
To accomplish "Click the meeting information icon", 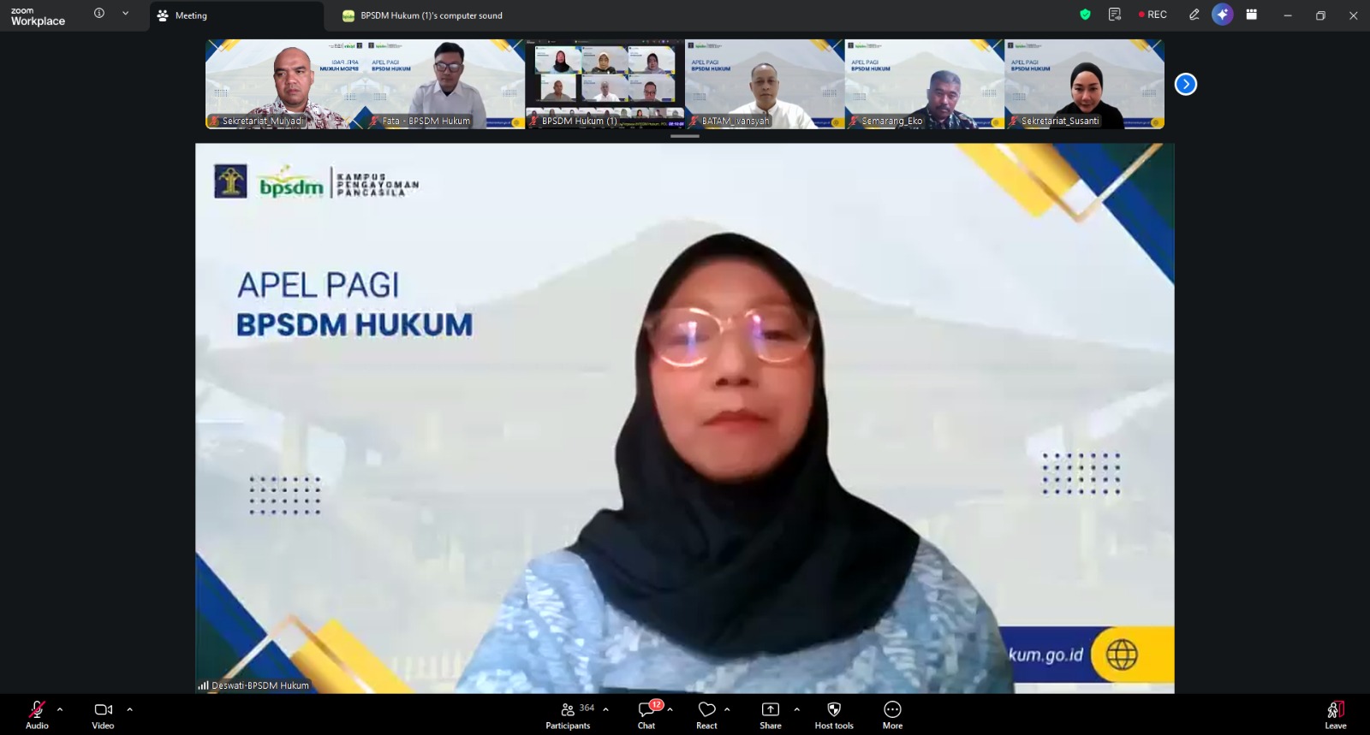I will point(99,14).
